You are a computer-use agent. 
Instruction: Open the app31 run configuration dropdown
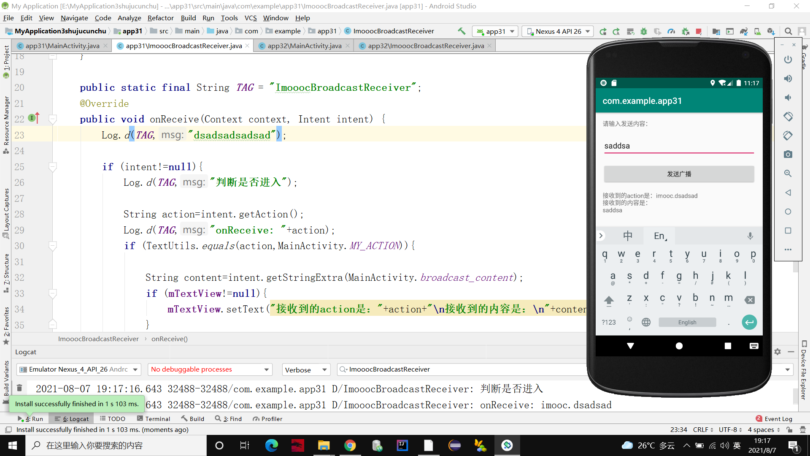[x=495, y=31]
